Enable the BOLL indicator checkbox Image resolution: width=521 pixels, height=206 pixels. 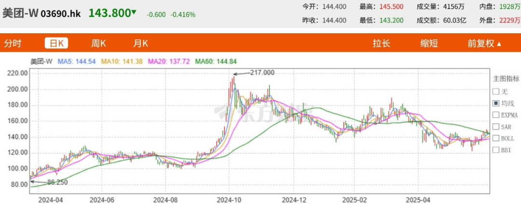495,138
